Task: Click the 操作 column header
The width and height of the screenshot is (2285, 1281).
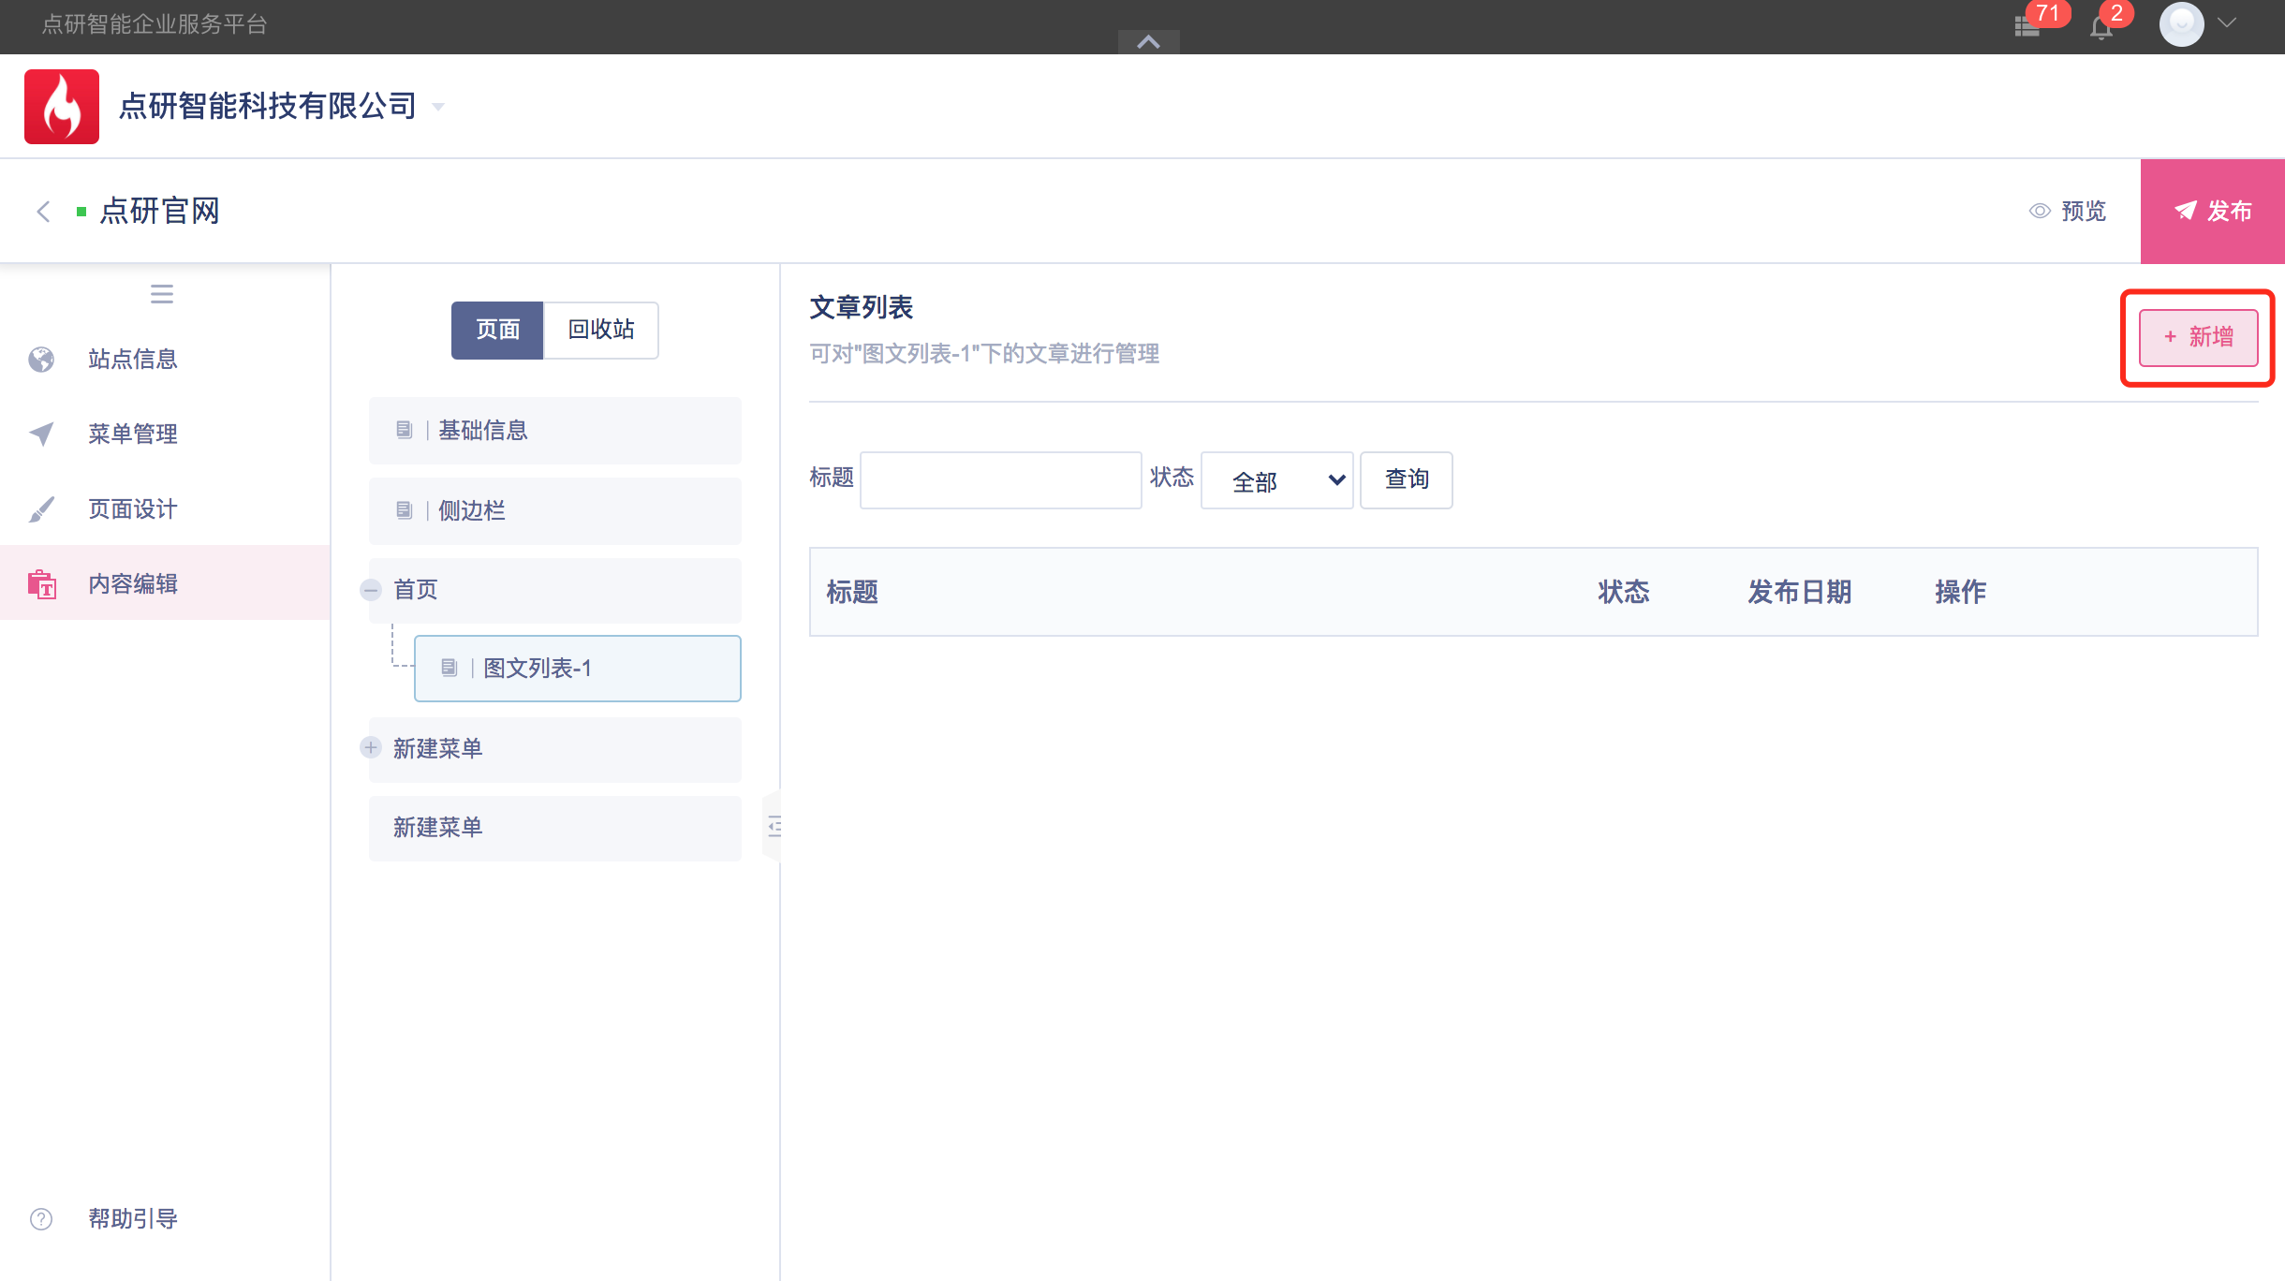Action: (1960, 592)
